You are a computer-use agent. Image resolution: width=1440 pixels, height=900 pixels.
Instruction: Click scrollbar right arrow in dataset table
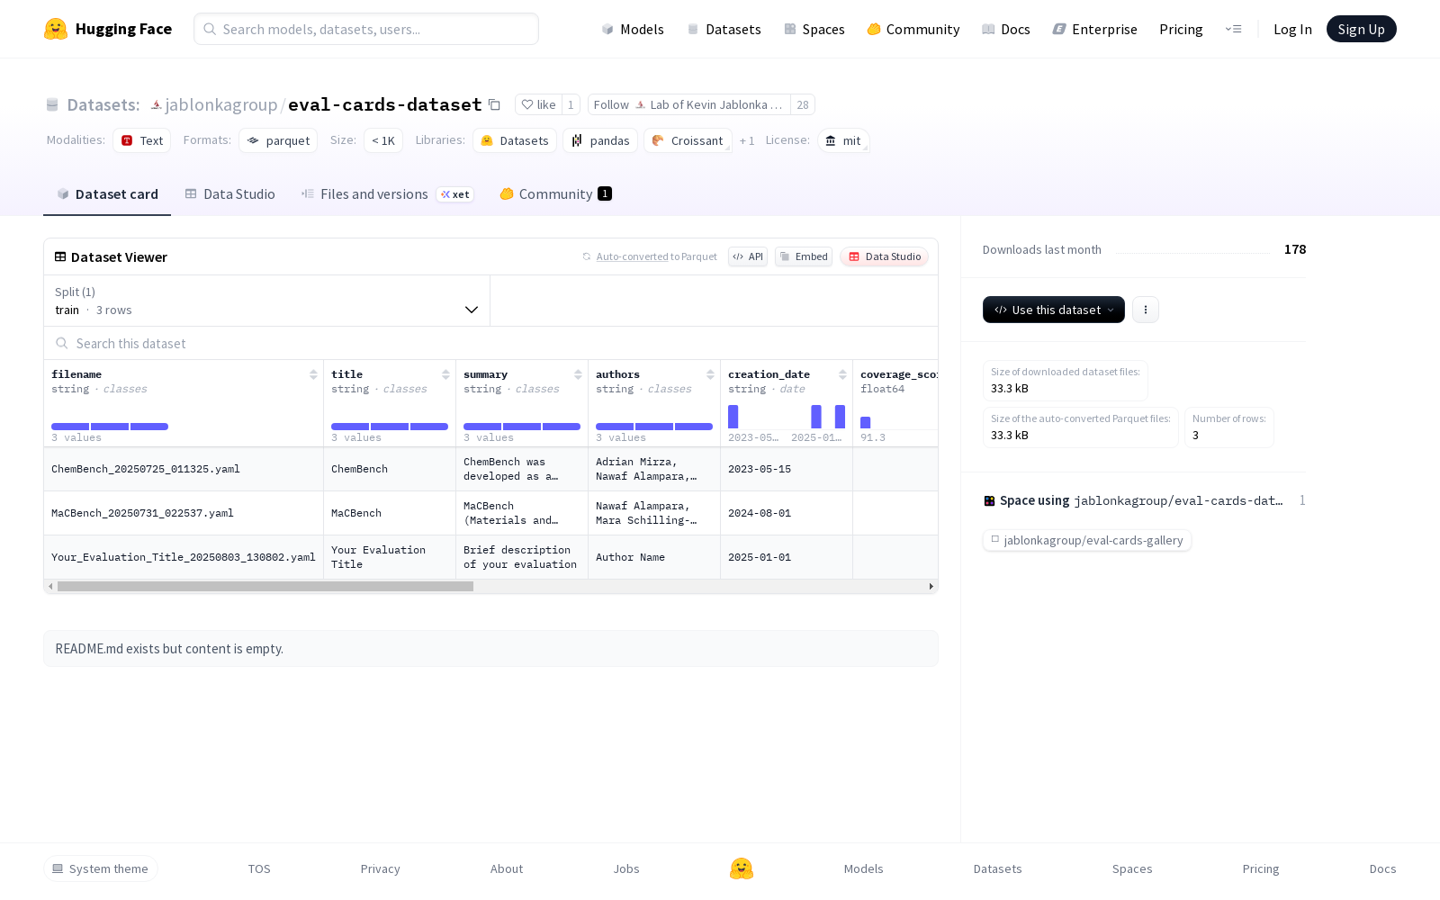[931, 587]
